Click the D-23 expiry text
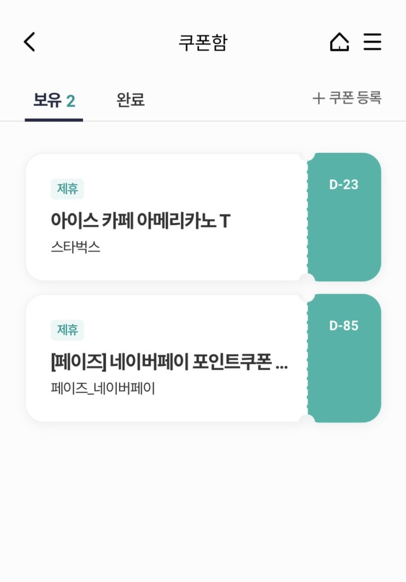Viewport: 406px width, 582px height. click(344, 185)
